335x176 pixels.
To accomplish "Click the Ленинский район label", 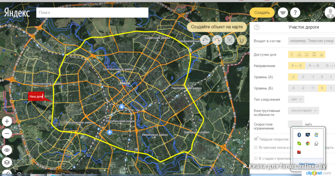I will click(x=155, y=135).
